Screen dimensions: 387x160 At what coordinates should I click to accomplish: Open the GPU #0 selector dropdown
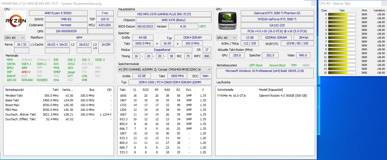pos(226,37)
